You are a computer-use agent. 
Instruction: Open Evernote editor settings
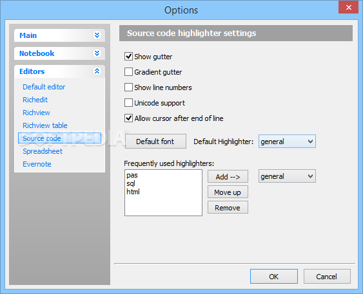pos(37,164)
